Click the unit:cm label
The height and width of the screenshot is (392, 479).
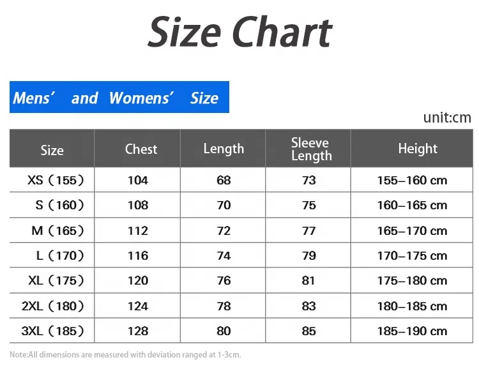point(446,117)
